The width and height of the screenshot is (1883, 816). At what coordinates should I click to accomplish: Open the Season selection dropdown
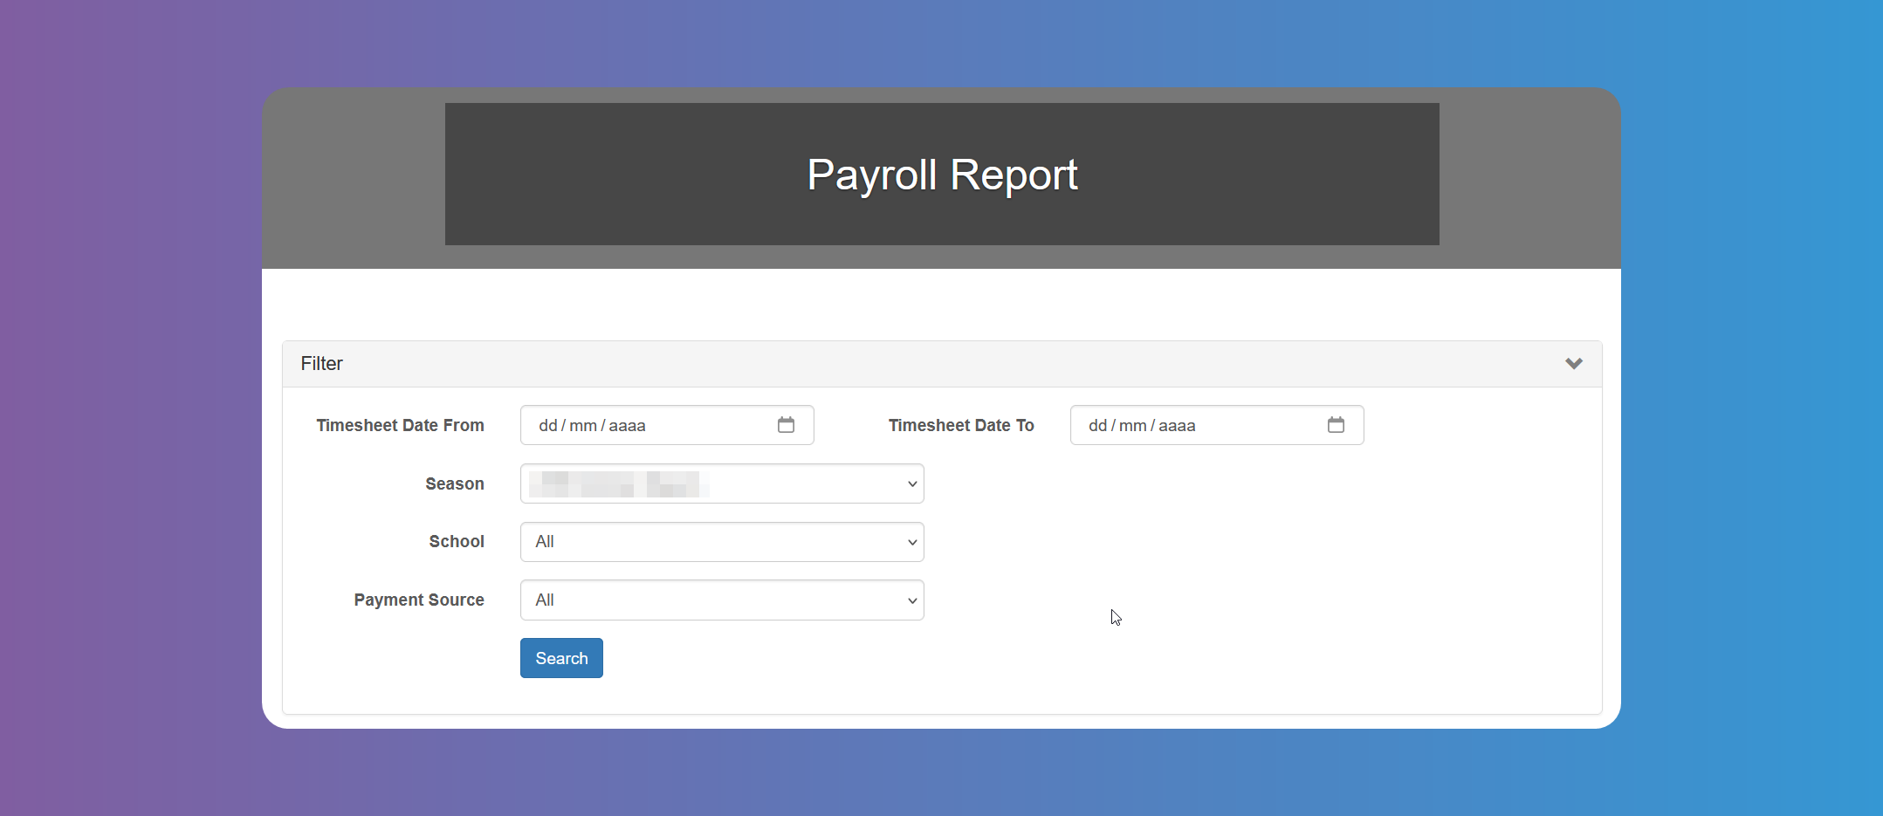click(721, 483)
